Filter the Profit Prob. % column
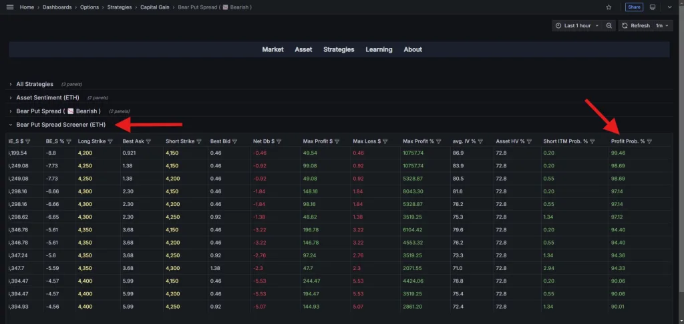 649,141
